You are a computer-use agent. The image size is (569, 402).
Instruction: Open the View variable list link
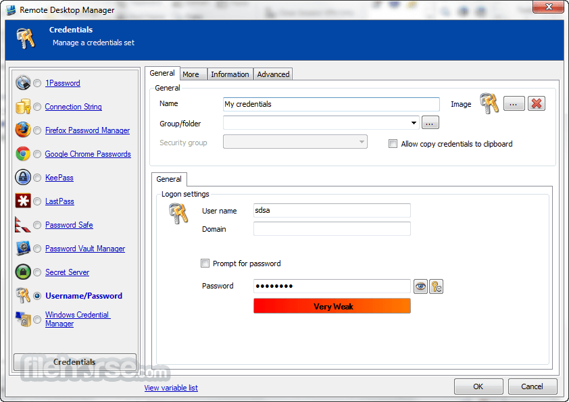coord(171,388)
